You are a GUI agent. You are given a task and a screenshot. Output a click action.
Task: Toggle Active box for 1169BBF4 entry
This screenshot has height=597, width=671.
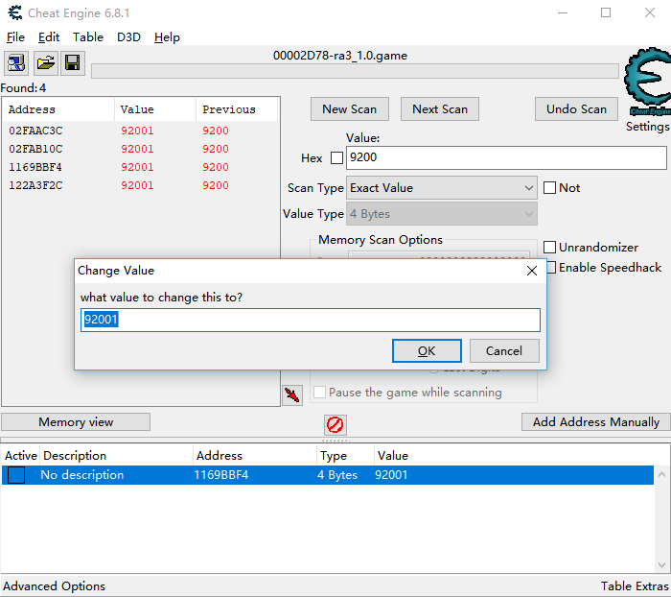click(x=16, y=475)
